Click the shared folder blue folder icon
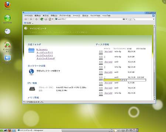 31,50
